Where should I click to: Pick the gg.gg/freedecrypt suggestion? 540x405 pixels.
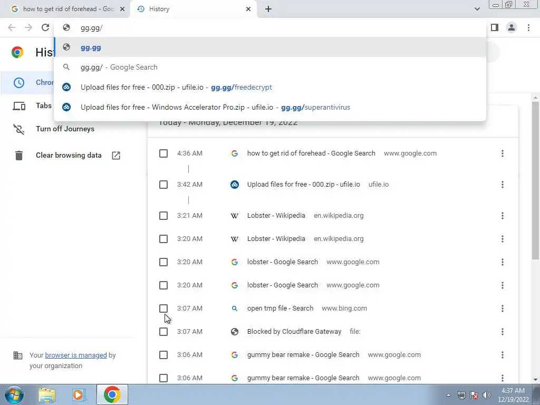(270, 87)
